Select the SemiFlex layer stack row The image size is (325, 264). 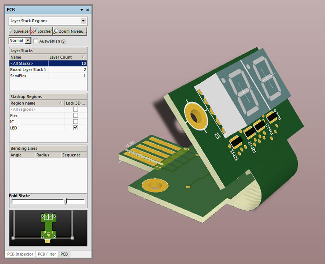20,76
